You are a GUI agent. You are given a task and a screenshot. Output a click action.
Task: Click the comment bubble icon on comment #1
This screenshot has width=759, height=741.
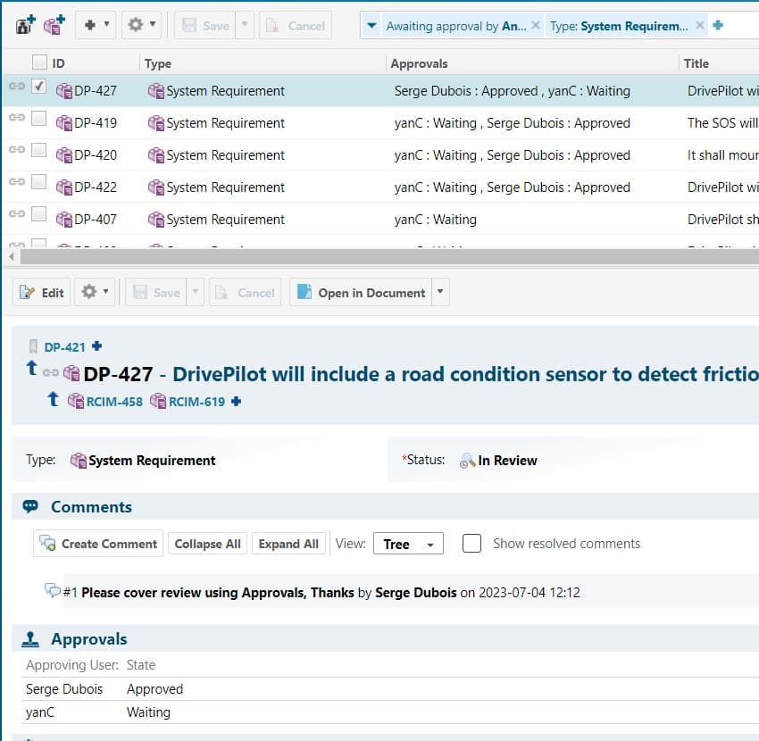53,590
